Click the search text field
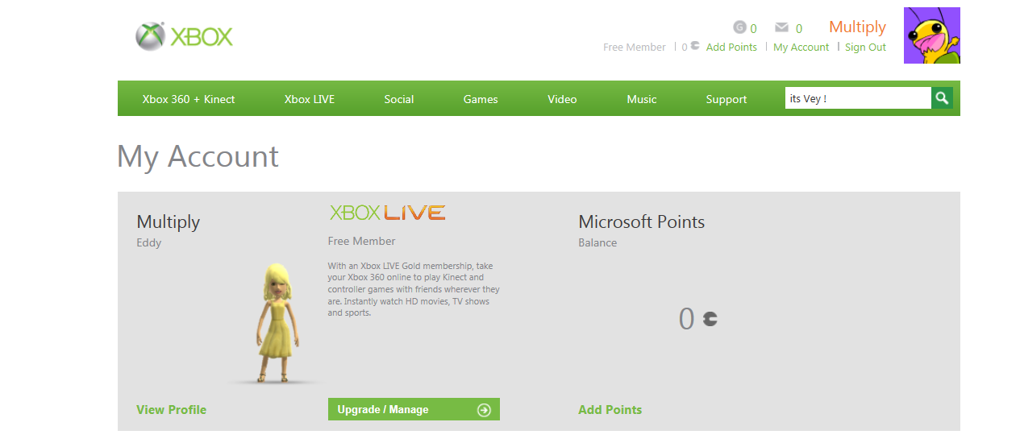 (858, 98)
